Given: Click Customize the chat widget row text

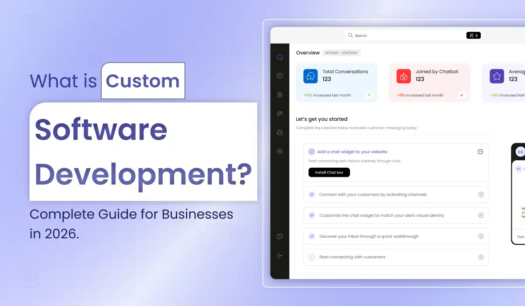Looking at the screenshot, I should (381, 215).
